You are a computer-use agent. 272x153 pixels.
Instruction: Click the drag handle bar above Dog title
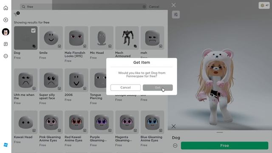(x=220, y=132)
